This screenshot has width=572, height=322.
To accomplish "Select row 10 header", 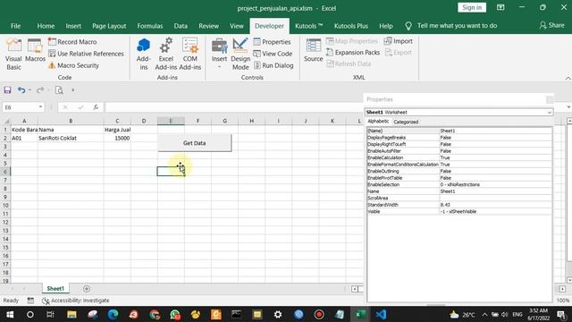I will click(5, 205).
